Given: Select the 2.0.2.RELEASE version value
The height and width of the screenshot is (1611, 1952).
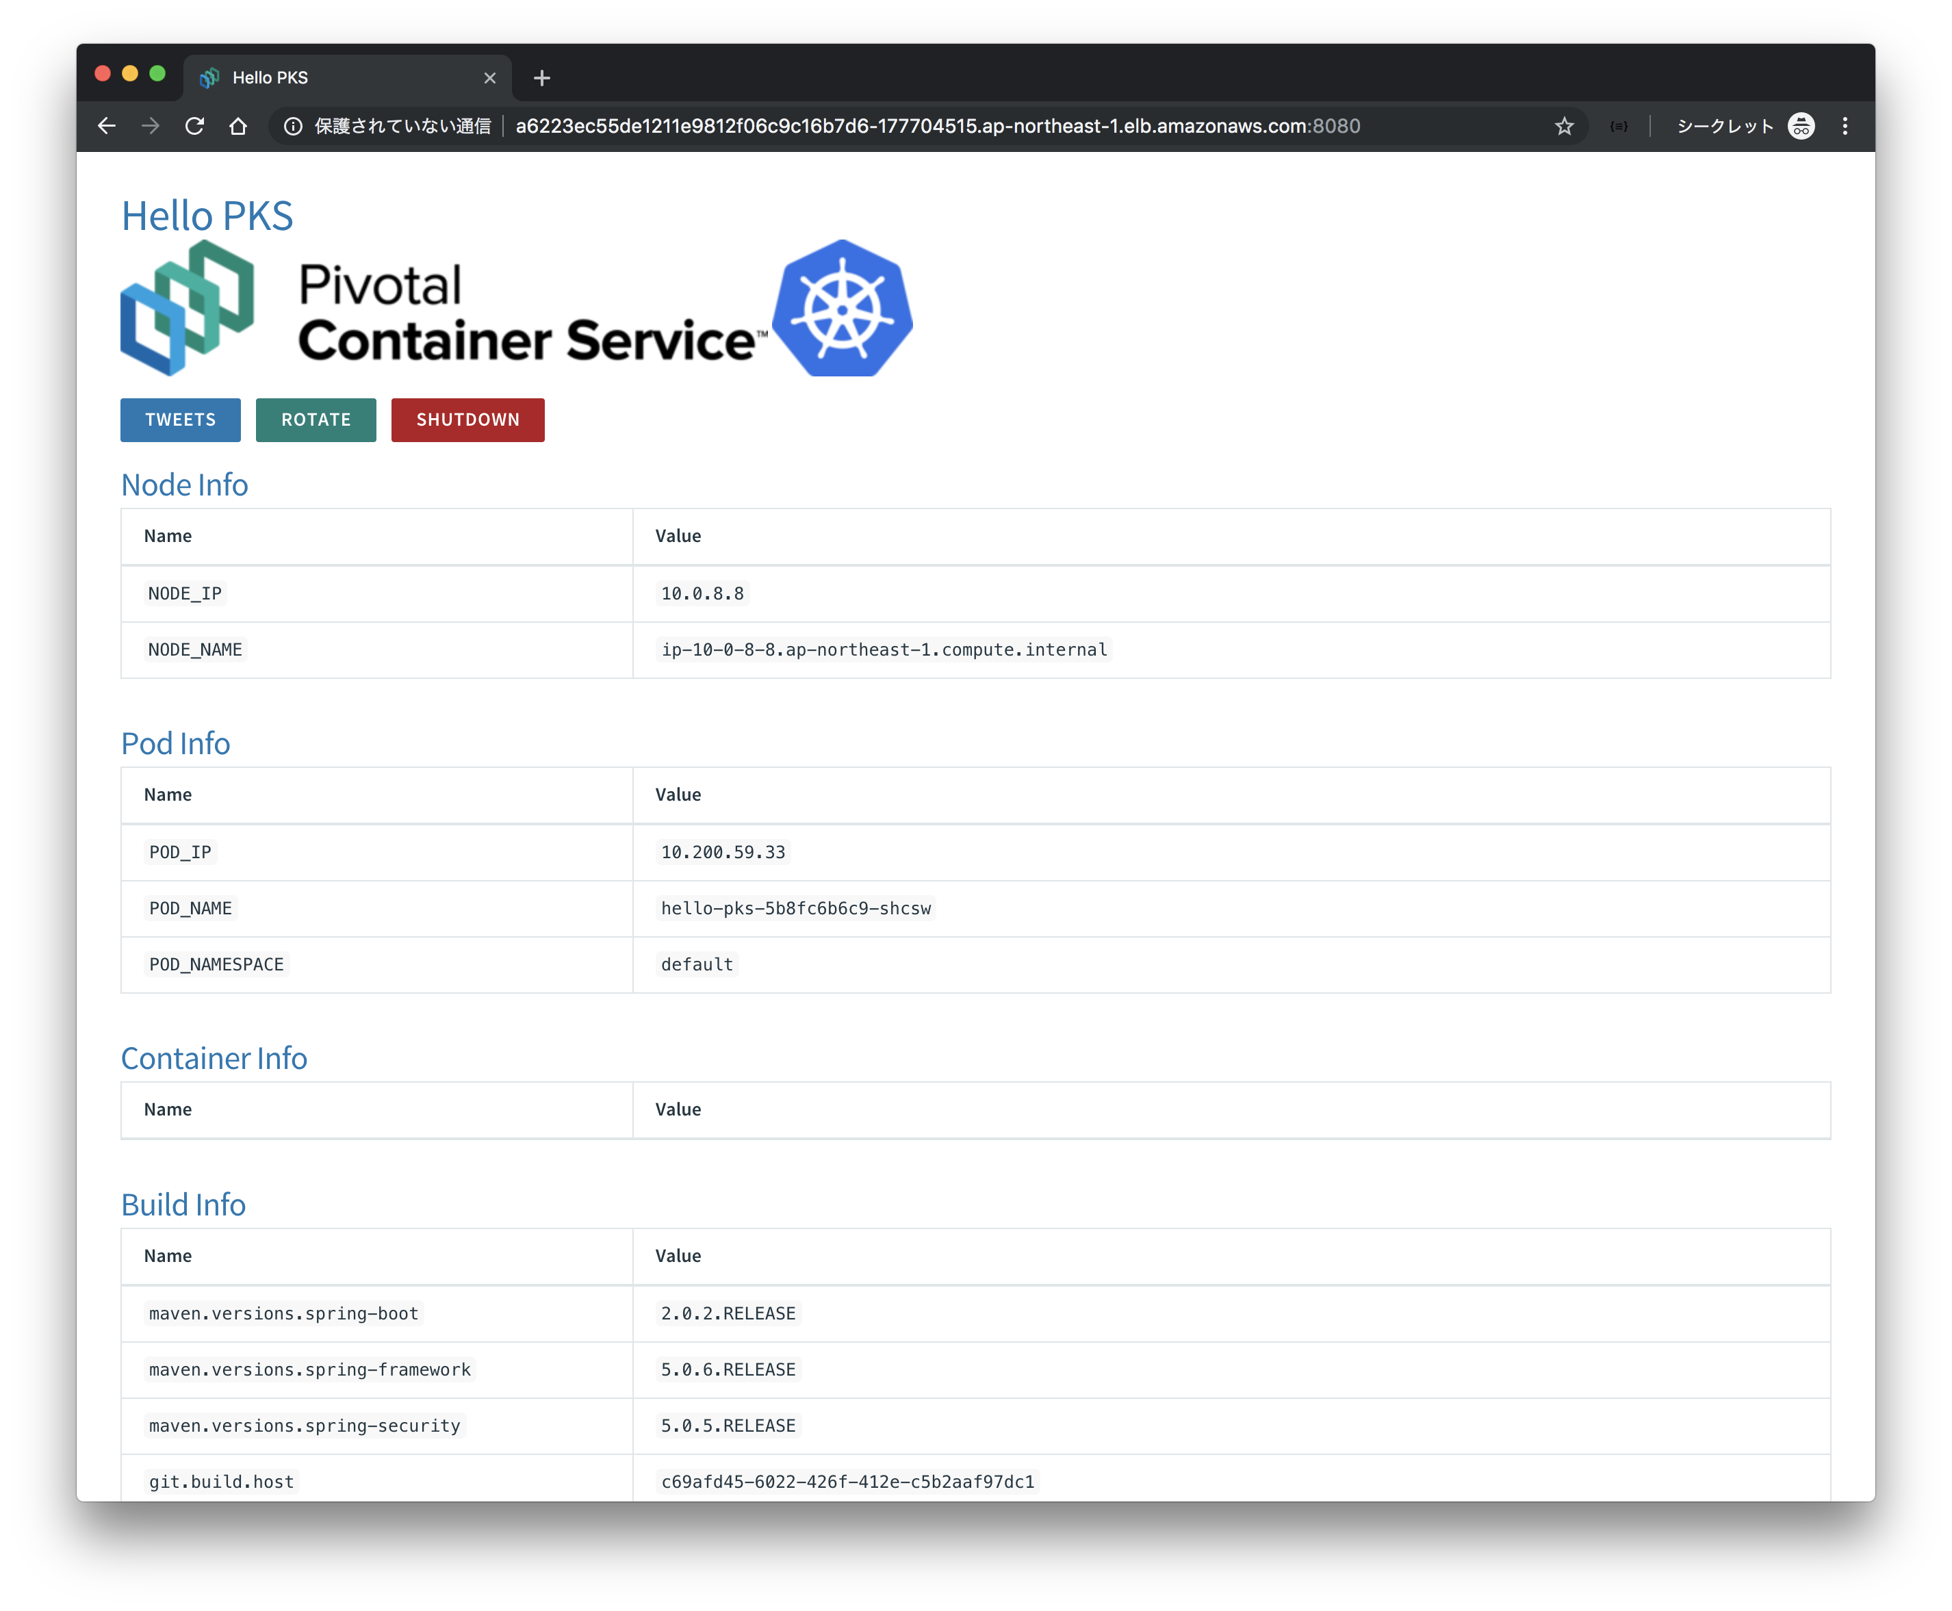Looking at the screenshot, I should pyautogui.click(x=729, y=1314).
